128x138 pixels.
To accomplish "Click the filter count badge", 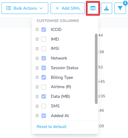I will pos(125,3).
